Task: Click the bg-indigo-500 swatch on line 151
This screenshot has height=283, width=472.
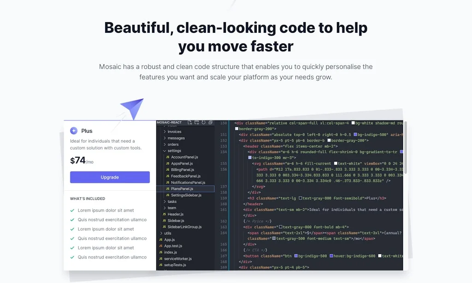Action: coord(355,134)
